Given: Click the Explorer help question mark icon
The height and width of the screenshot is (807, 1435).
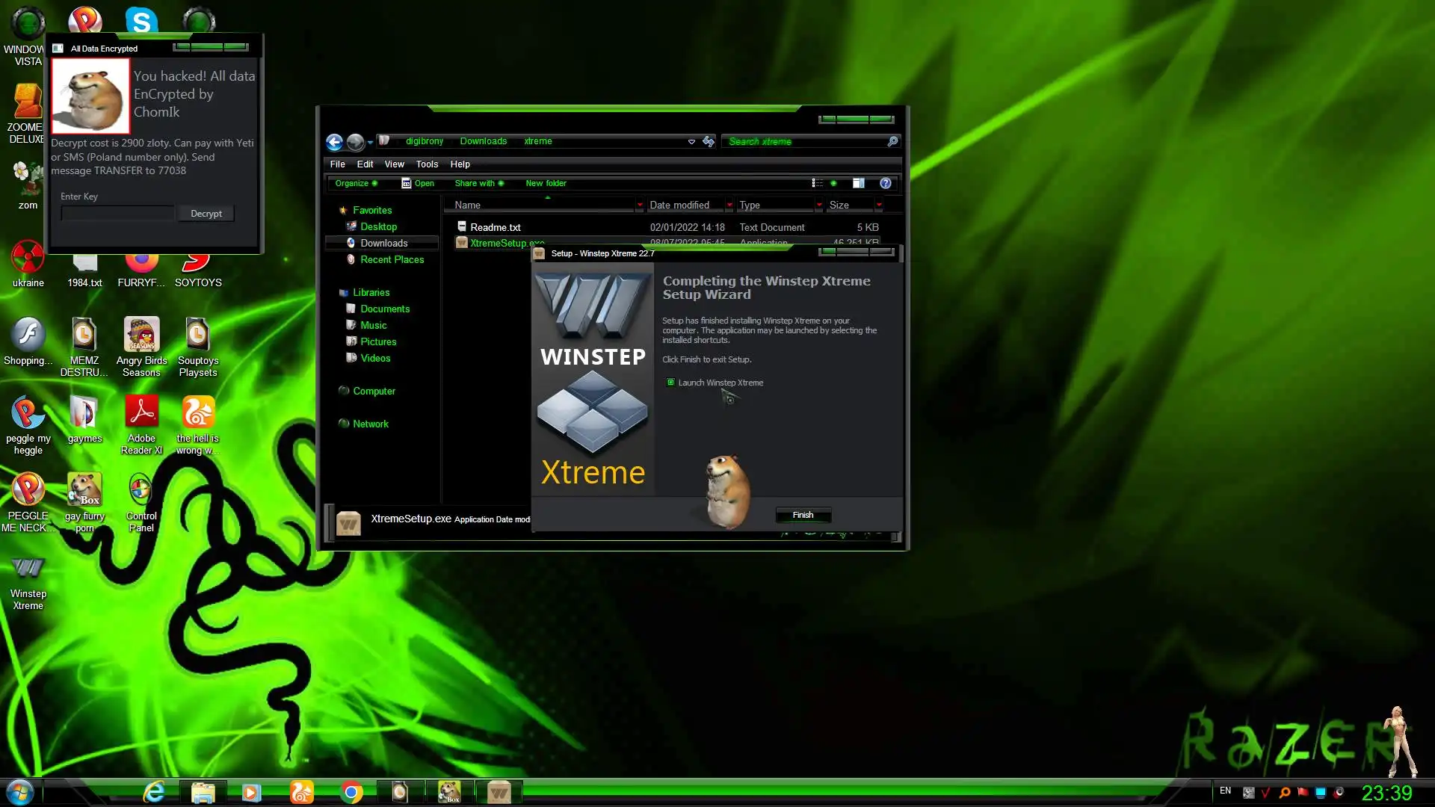Looking at the screenshot, I should click(886, 183).
